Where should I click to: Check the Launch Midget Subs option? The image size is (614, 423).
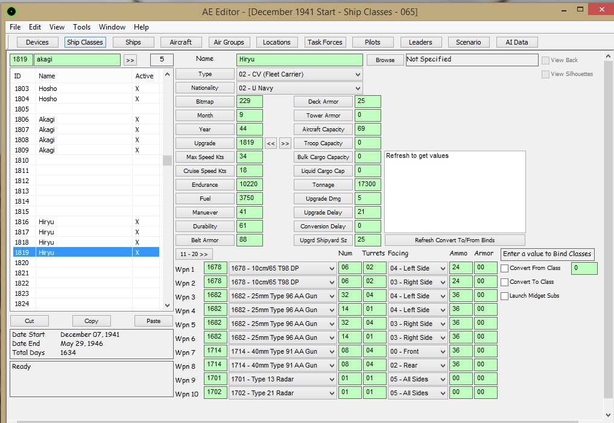(505, 296)
